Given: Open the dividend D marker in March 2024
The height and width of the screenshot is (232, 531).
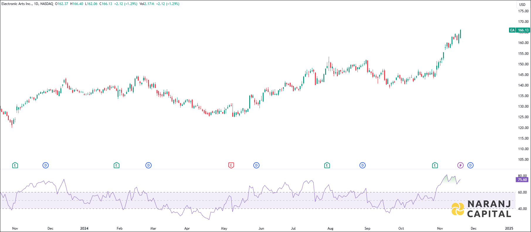Looking at the screenshot, I should click(x=148, y=165).
